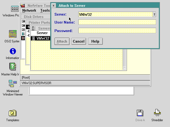Select the VNW32 server icon in list

[33, 38]
